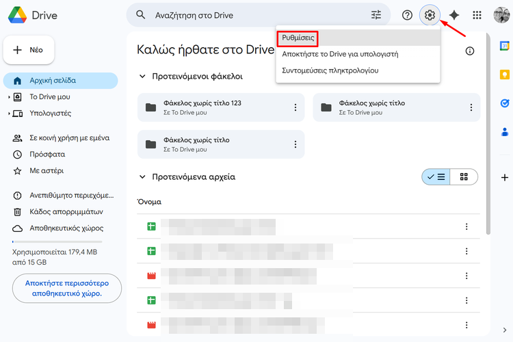
Task: Open Google Keep side panel icon
Action: 505,75
